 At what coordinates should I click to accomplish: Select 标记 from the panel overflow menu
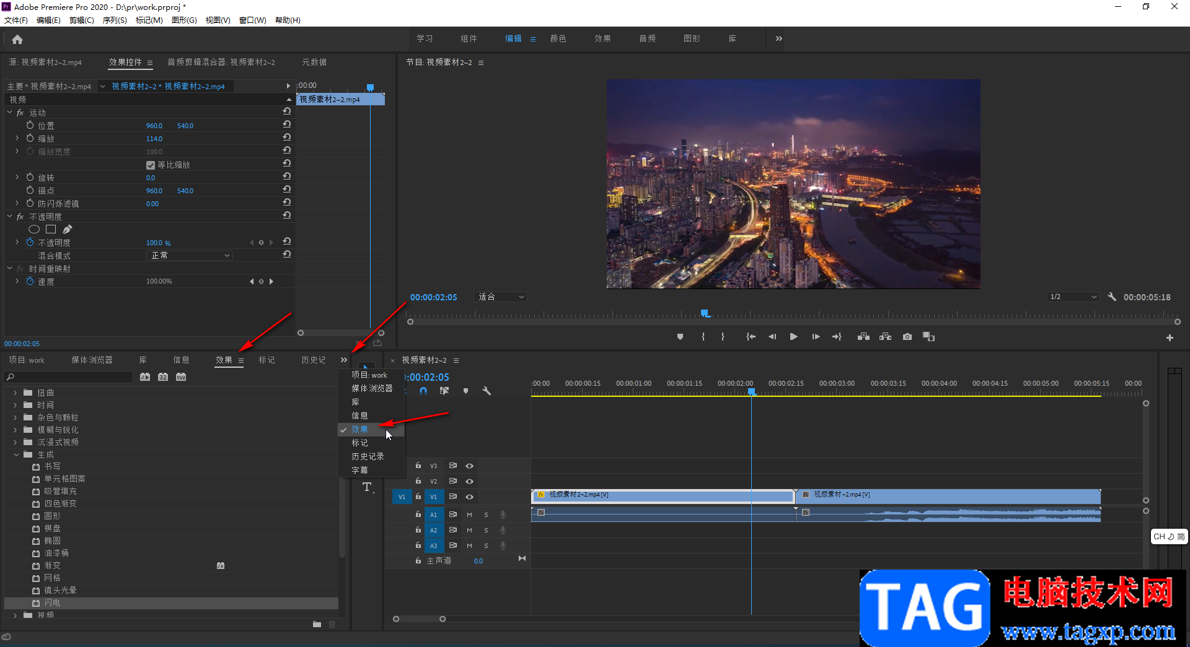pos(359,443)
